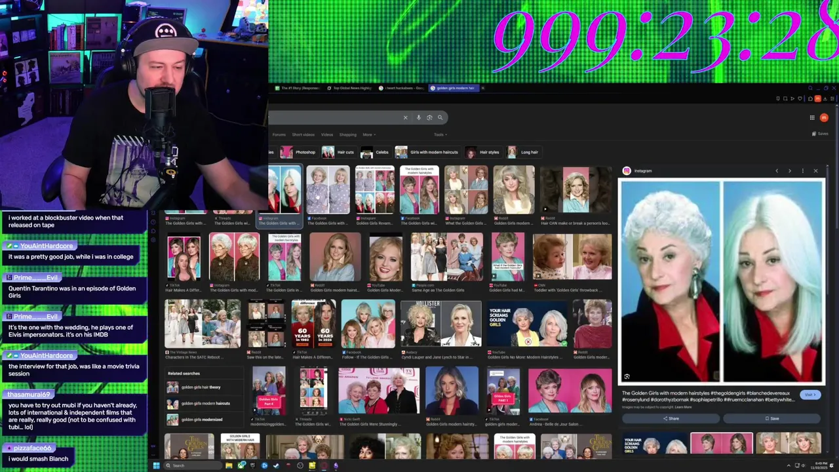Select the Hair cuts filter chip

pos(339,152)
